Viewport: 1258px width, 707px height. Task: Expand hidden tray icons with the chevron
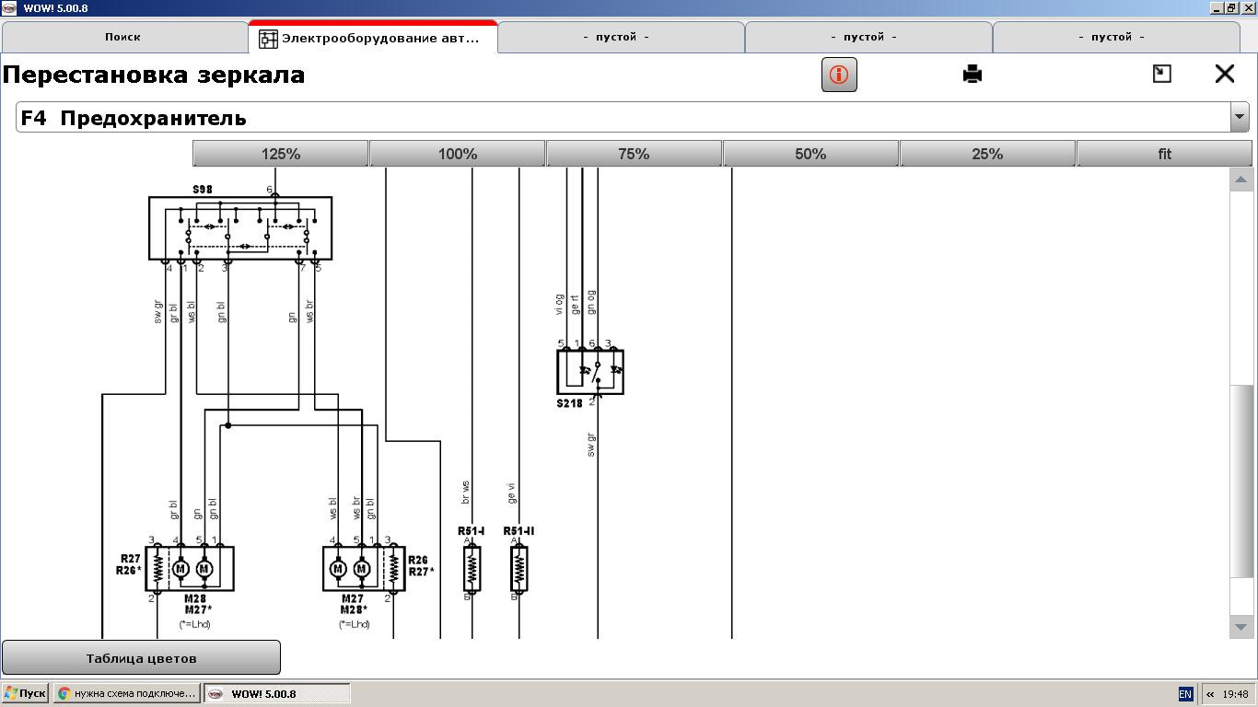1210,694
